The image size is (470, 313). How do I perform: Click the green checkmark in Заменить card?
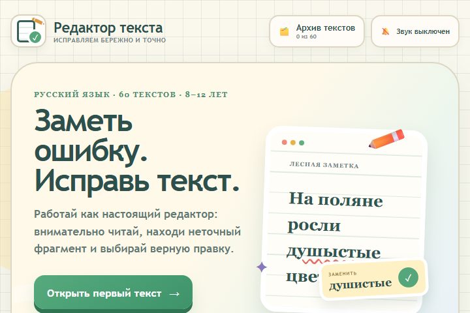408,277
